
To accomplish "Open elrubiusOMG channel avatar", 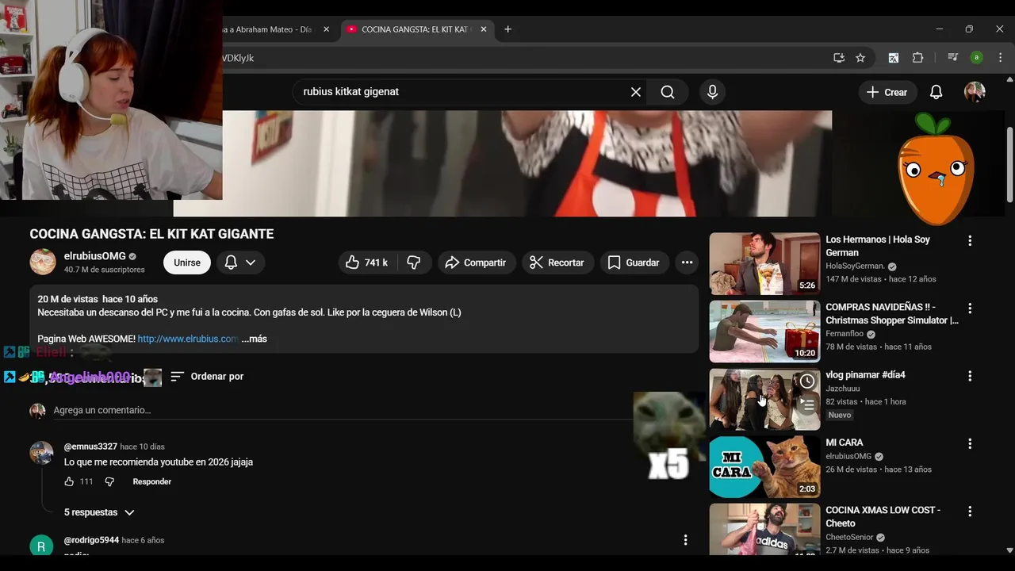I will tap(43, 262).
